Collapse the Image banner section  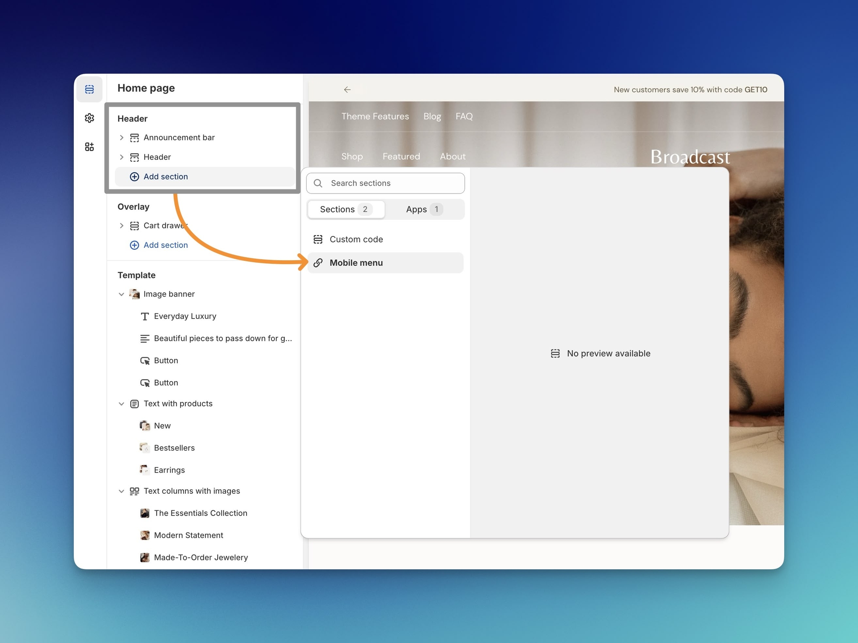(x=121, y=294)
